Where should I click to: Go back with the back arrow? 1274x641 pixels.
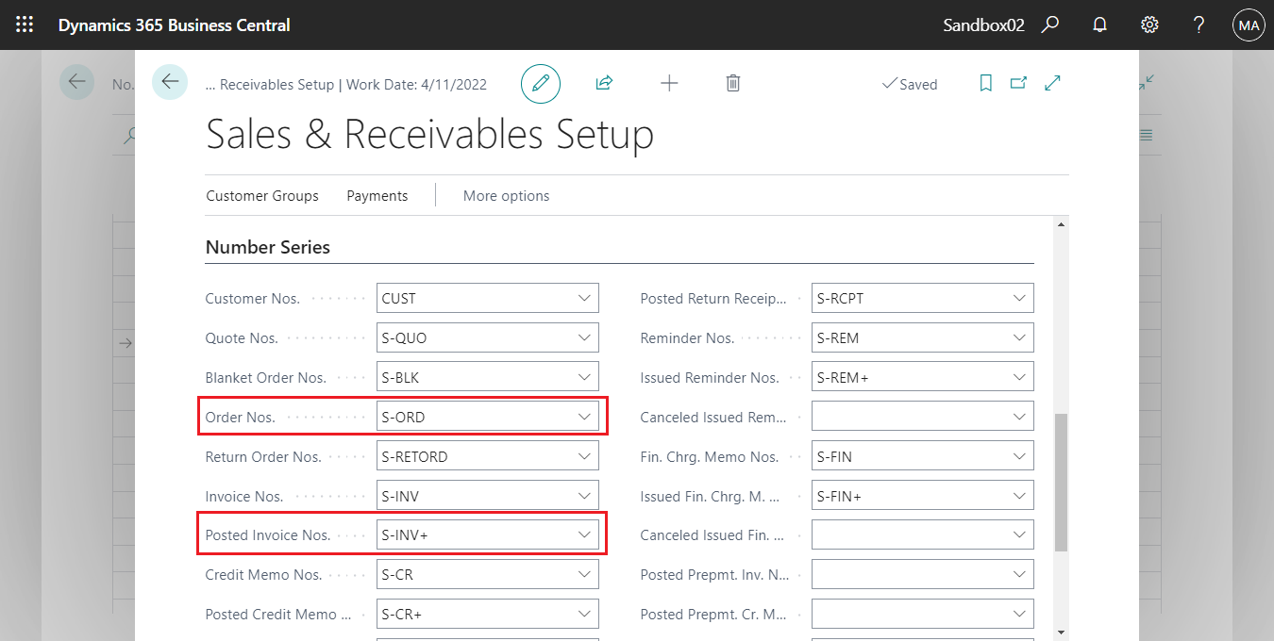pyautogui.click(x=170, y=82)
